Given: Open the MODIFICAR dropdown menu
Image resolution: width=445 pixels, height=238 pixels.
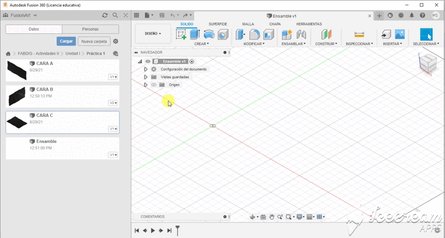Looking at the screenshot, I should pyautogui.click(x=254, y=44).
